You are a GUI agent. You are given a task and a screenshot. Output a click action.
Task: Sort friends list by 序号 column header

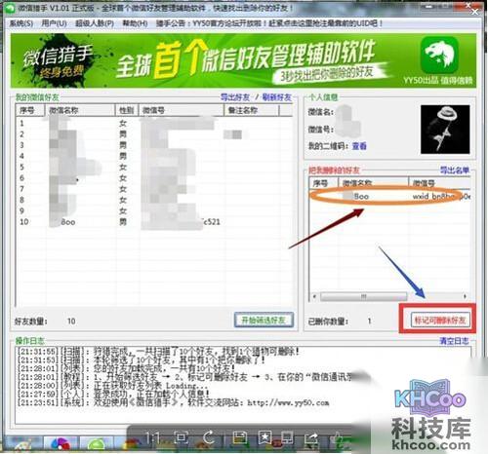tap(30, 110)
